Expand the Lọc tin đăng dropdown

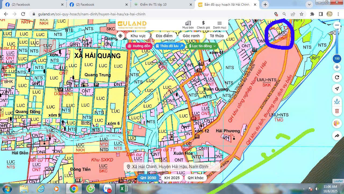tap(202, 46)
